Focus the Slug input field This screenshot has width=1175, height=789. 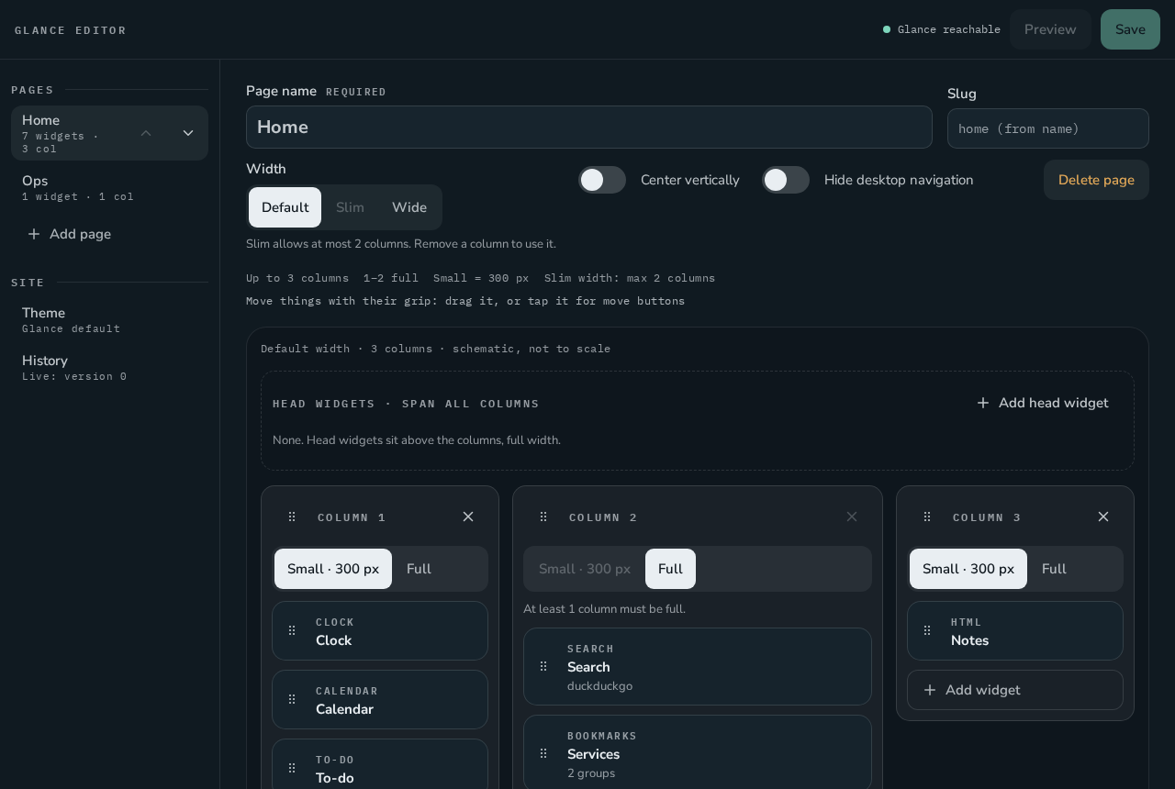(x=1048, y=128)
